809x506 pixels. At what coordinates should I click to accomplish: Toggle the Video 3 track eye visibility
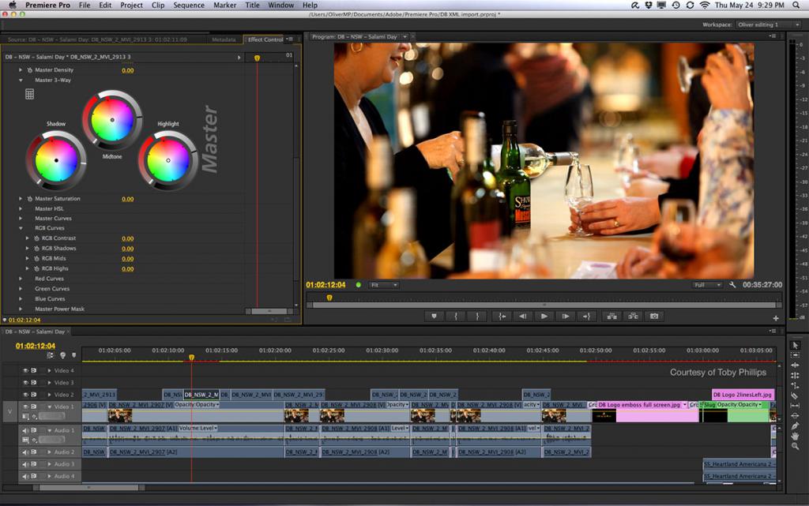pyautogui.click(x=25, y=383)
